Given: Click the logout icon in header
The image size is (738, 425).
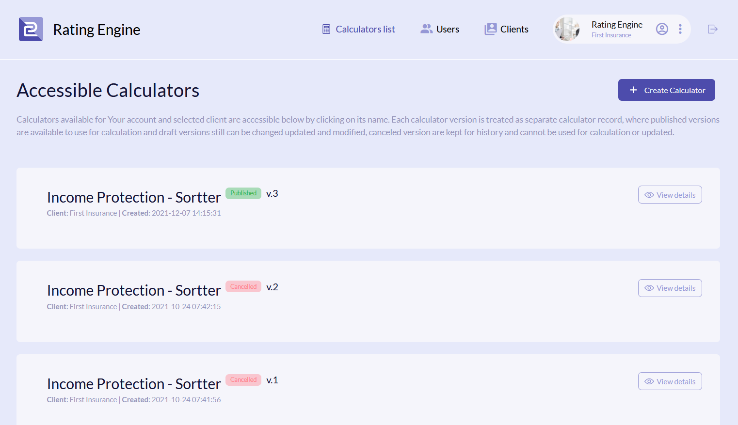Looking at the screenshot, I should [712, 29].
